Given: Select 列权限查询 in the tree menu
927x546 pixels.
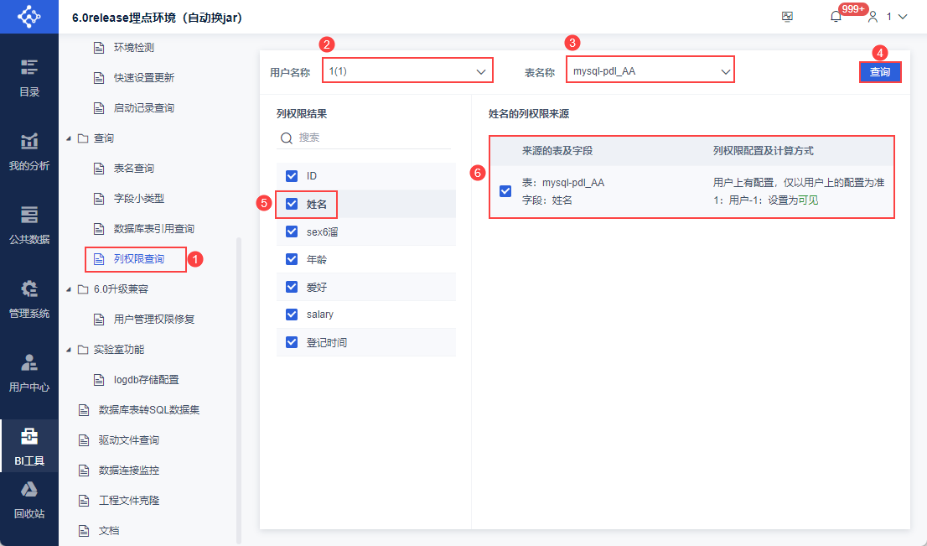Looking at the screenshot, I should [138, 259].
